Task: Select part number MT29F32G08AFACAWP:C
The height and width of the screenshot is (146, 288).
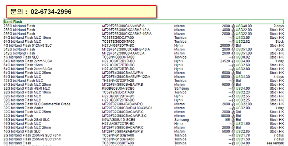Action: [x=122, y=104]
